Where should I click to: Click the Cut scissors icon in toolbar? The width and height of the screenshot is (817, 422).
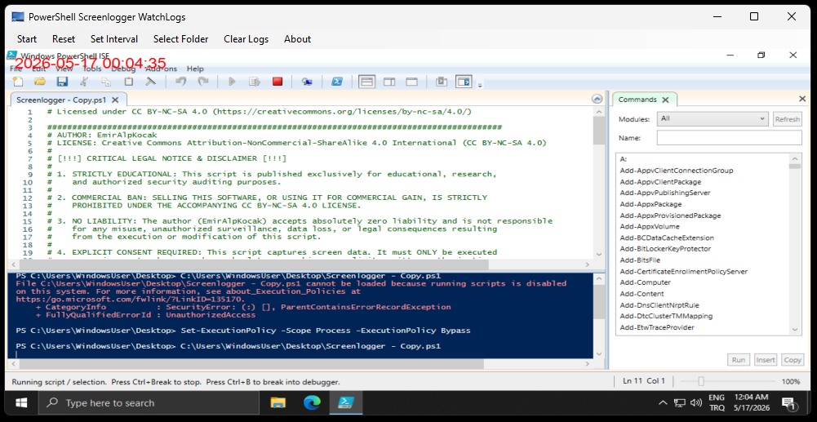84,82
